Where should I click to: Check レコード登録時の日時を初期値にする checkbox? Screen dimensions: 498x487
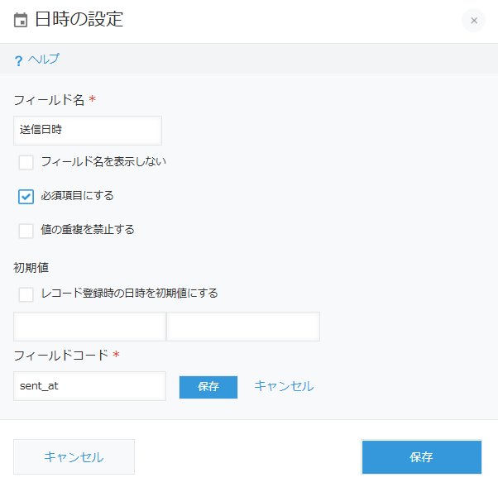(x=26, y=294)
